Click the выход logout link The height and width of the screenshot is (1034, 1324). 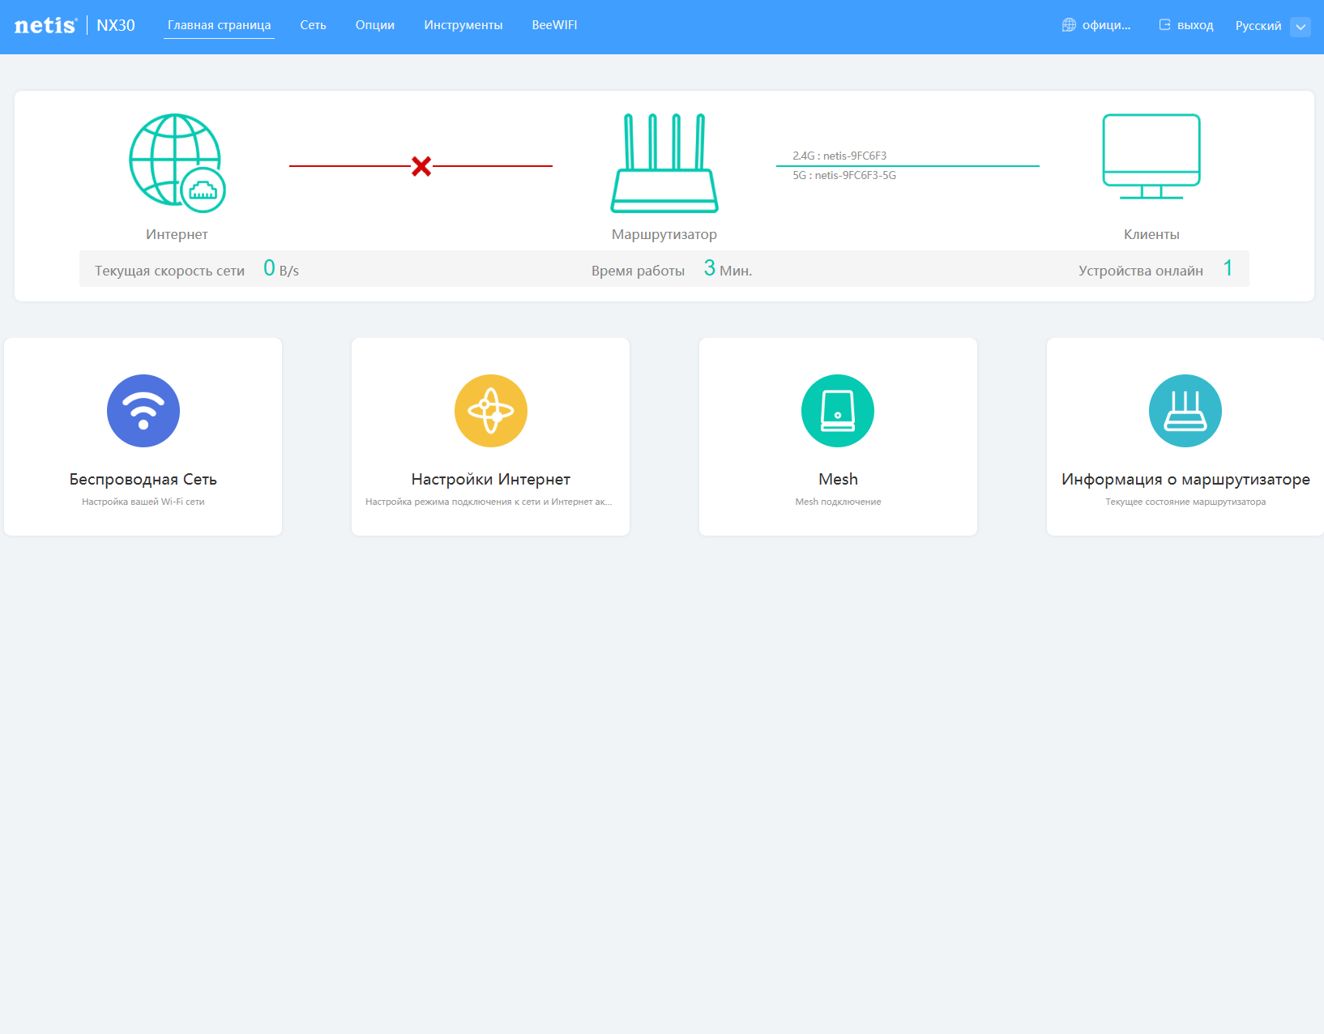[1195, 25]
